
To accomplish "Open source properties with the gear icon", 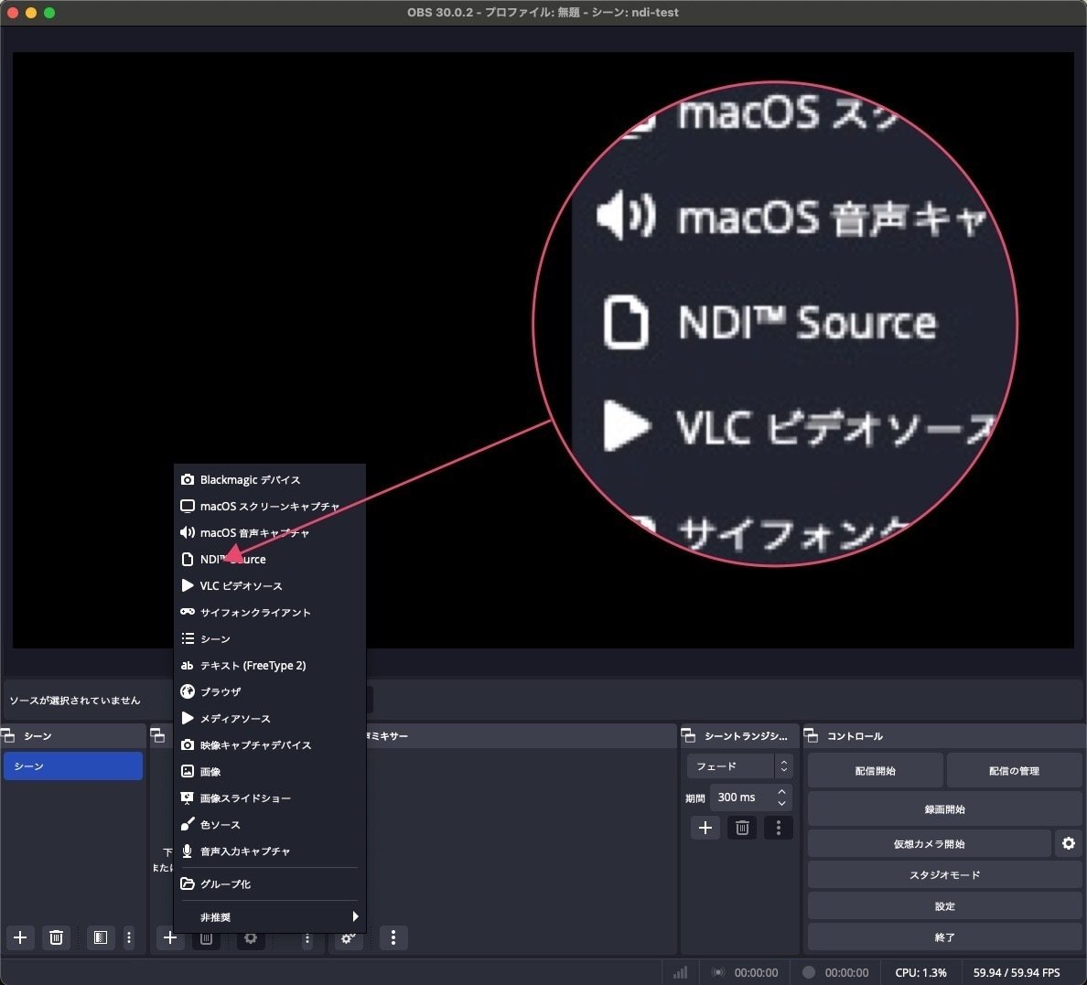I will (x=251, y=937).
